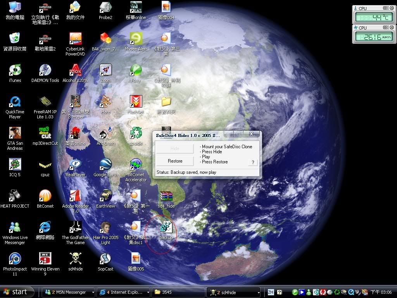Select the Hair Pro 2005 Light icon

point(105,227)
